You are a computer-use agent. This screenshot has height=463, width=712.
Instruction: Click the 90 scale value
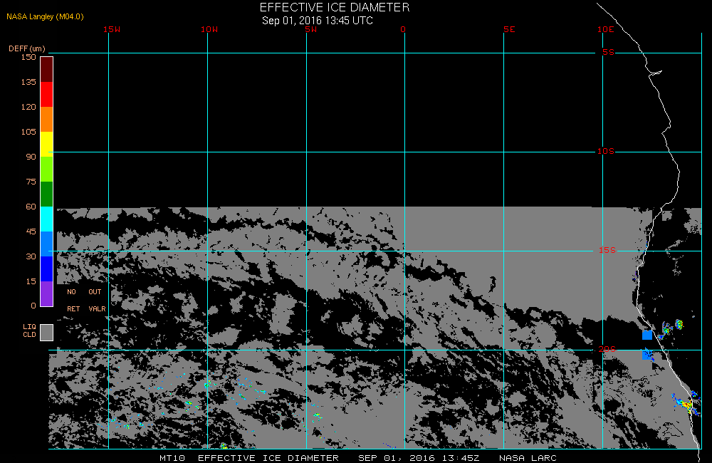[x=31, y=157]
